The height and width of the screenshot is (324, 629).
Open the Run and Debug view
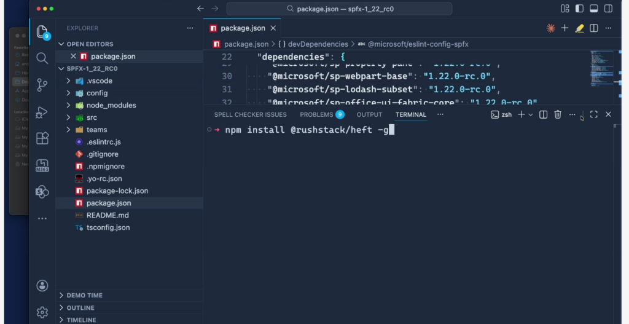(x=42, y=112)
